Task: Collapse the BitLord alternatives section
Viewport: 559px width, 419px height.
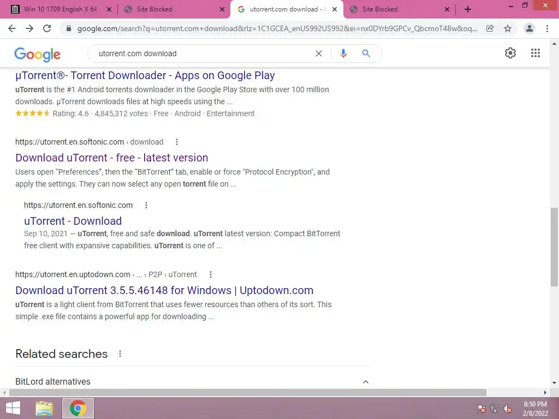Action: [365, 381]
